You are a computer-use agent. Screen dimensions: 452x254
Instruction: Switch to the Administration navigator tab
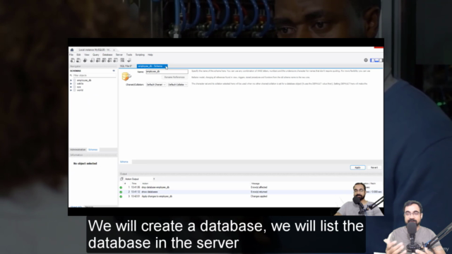(78, 150)
